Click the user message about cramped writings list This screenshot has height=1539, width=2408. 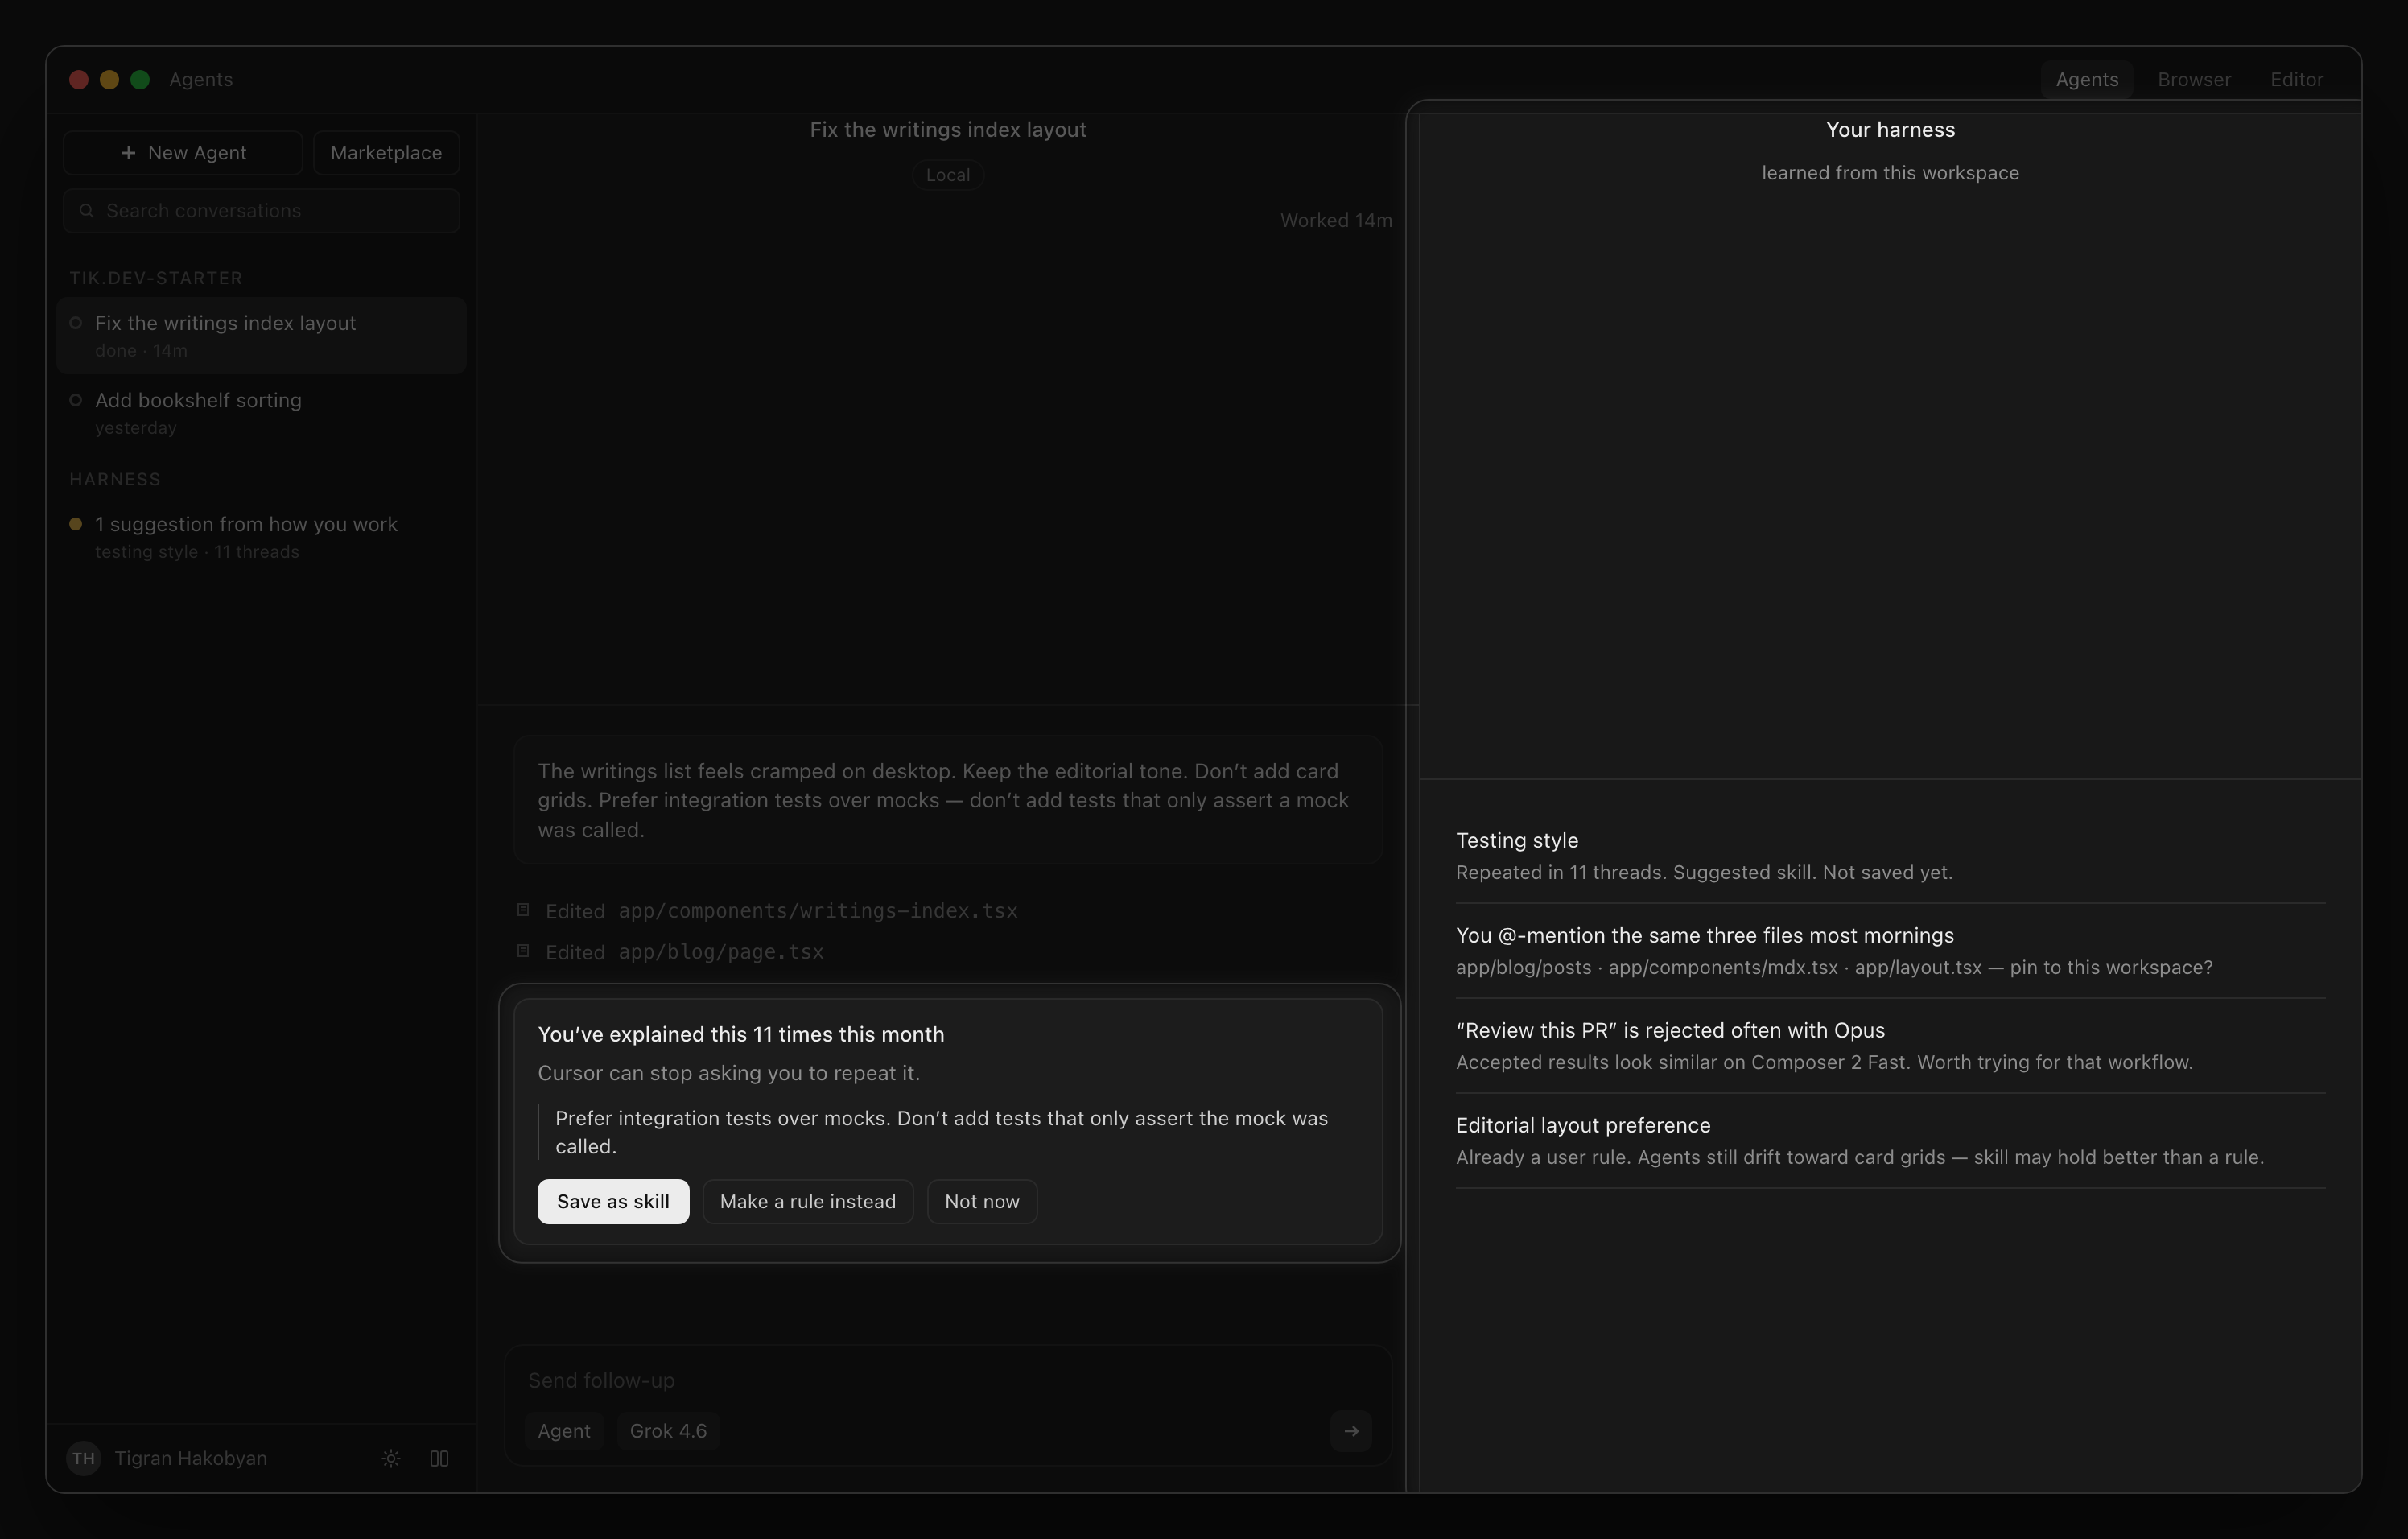click(x=948, y=800)
